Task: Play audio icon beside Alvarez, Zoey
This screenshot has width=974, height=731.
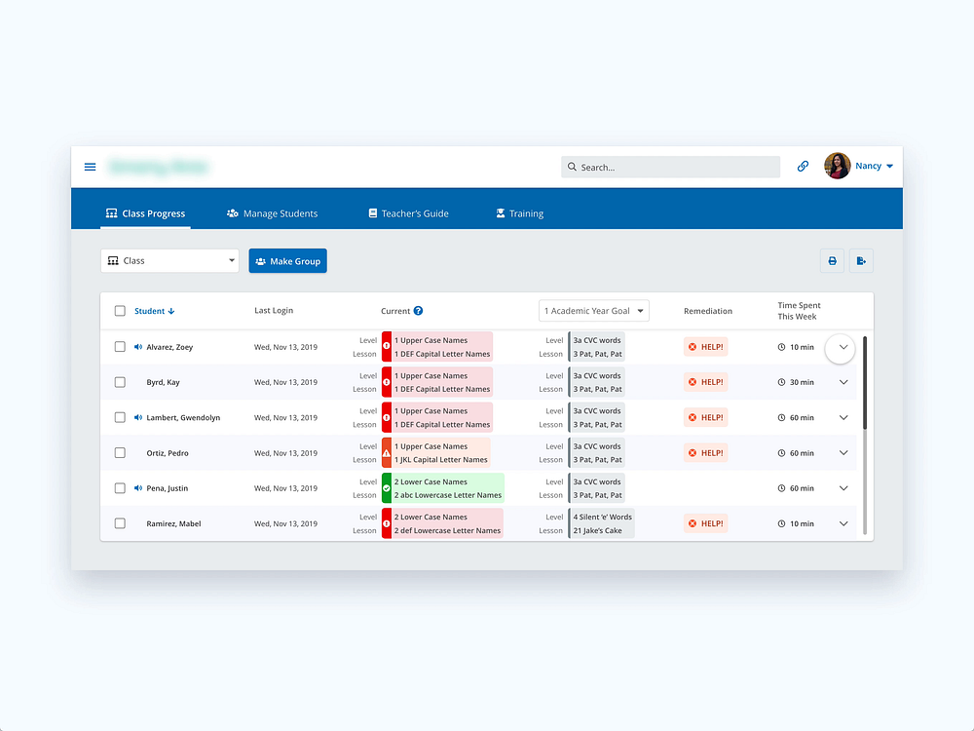Action: tap(138, 347)
